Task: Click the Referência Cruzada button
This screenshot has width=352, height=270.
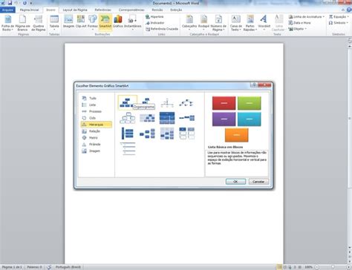Action: pos(162,29)
